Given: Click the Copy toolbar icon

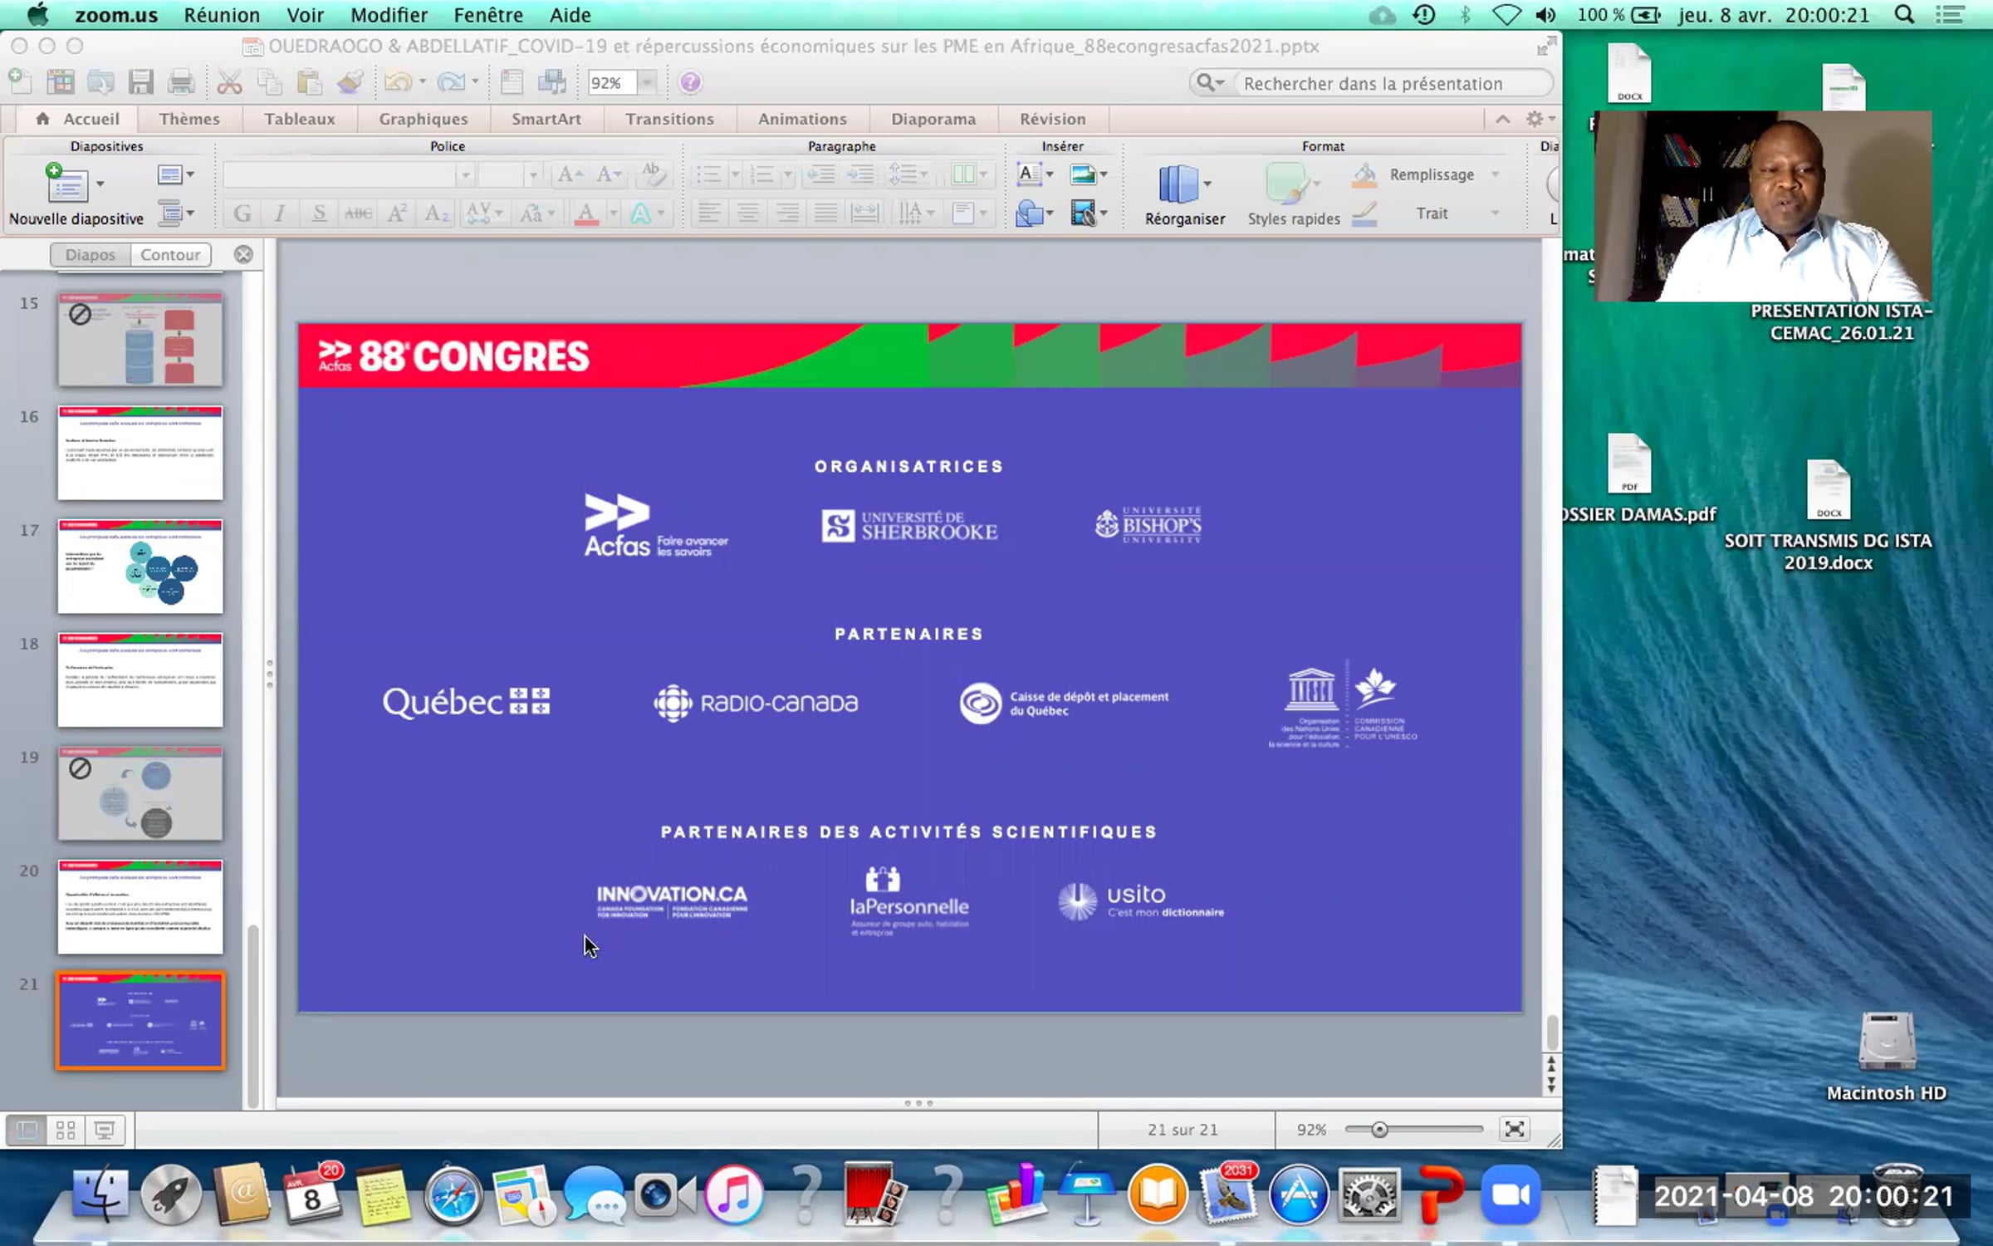Looking at the screenshot, I should point(269,82).
